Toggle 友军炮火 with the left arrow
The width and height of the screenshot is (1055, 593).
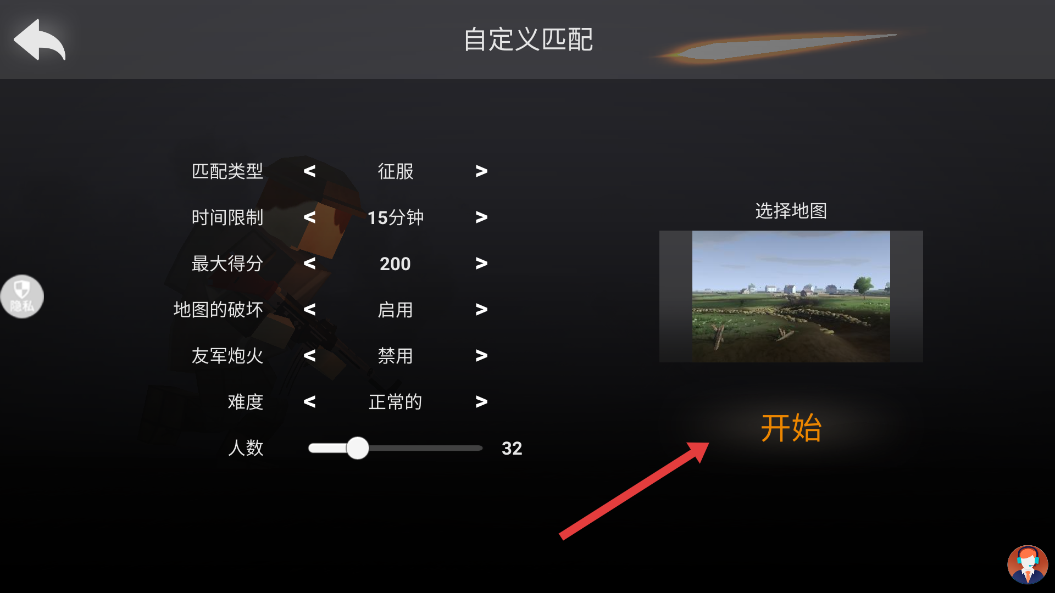click(x=309, y=356)
